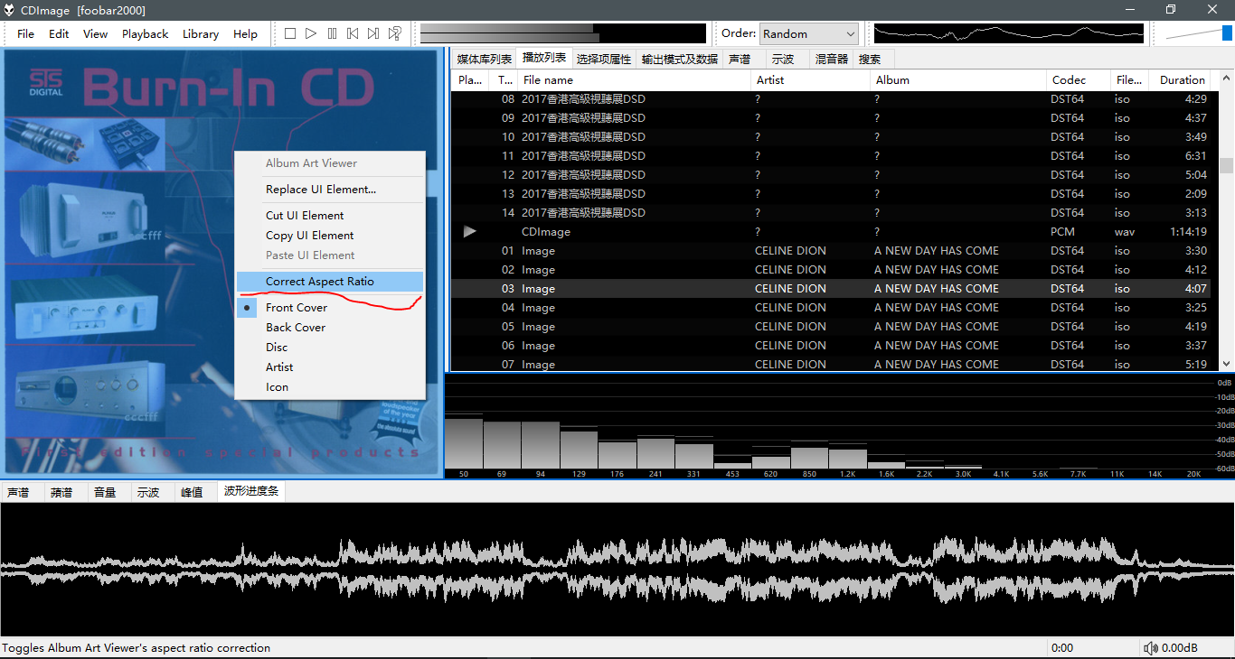1235x659 pixels.
Task: Skip to the next track
Action: [373, 33]
